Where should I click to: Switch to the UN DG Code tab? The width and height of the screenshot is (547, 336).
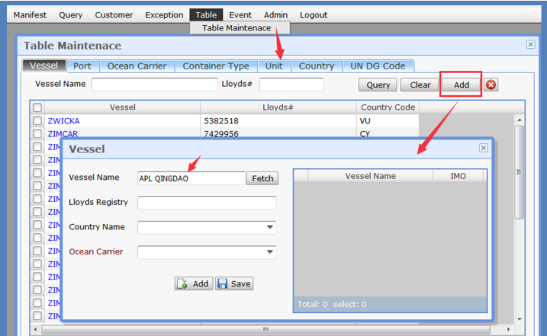(x=378, y=66)
